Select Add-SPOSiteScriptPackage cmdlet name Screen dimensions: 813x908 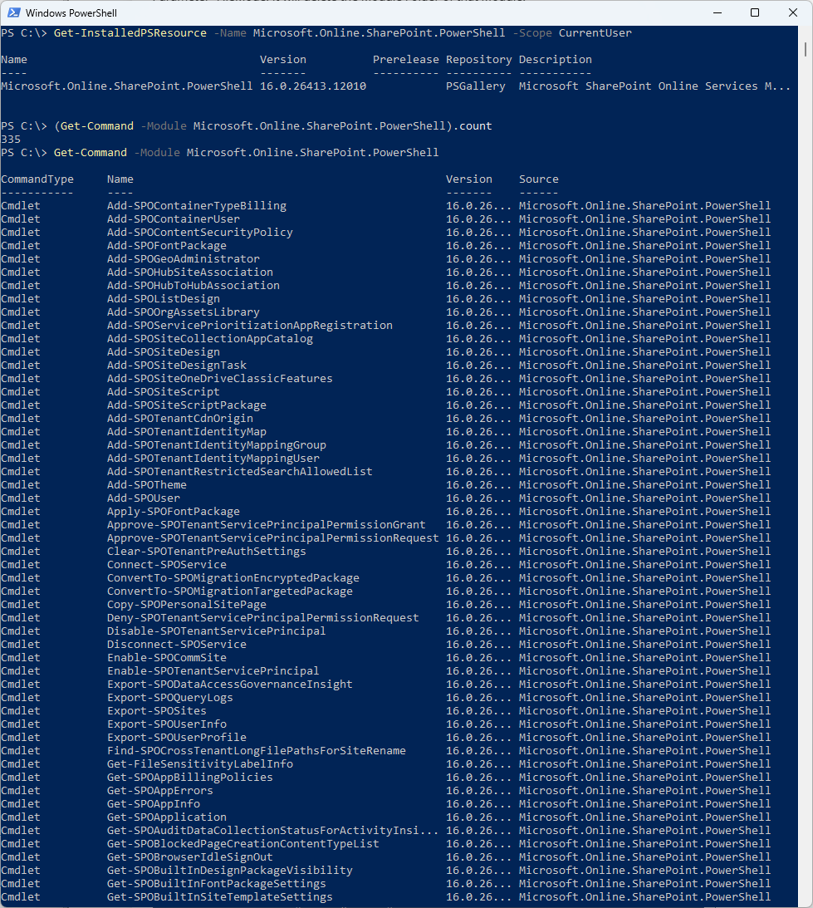coord(187,405)
